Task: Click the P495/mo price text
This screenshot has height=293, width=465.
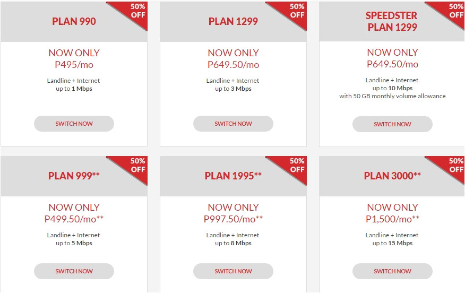Action: (74, 65)
